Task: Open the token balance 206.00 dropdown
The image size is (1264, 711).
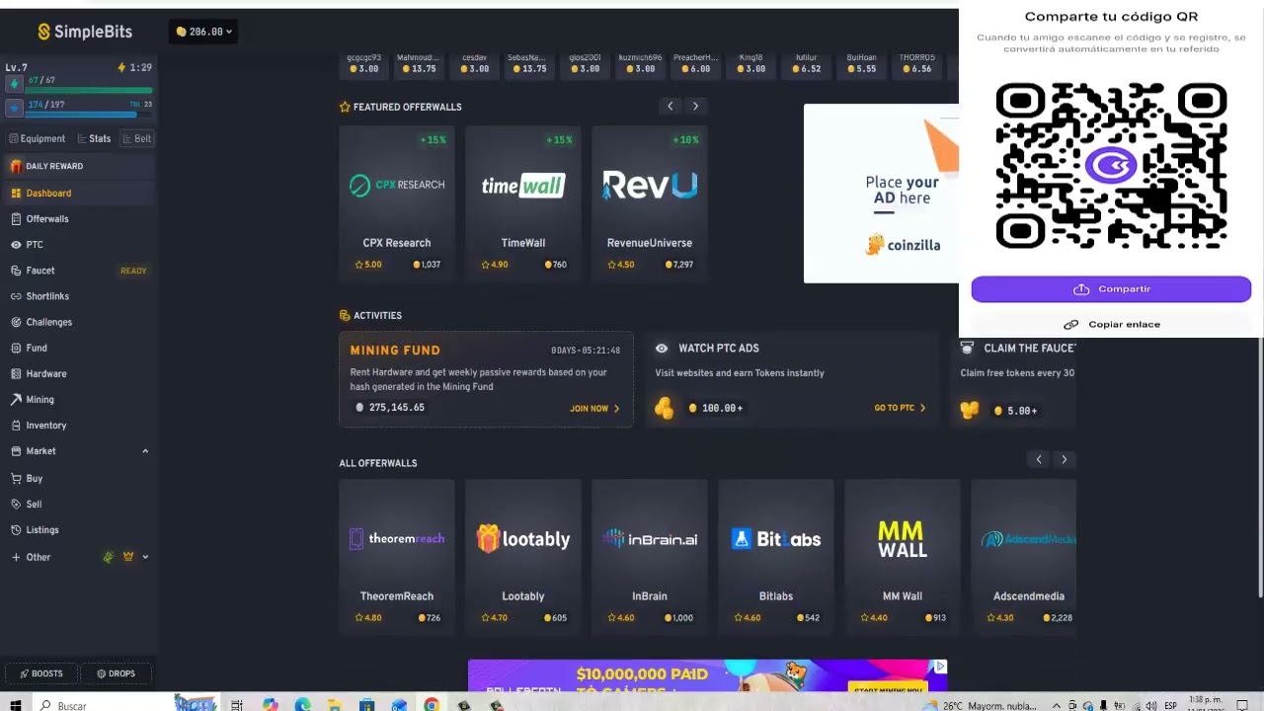Action: pos(203,32)
